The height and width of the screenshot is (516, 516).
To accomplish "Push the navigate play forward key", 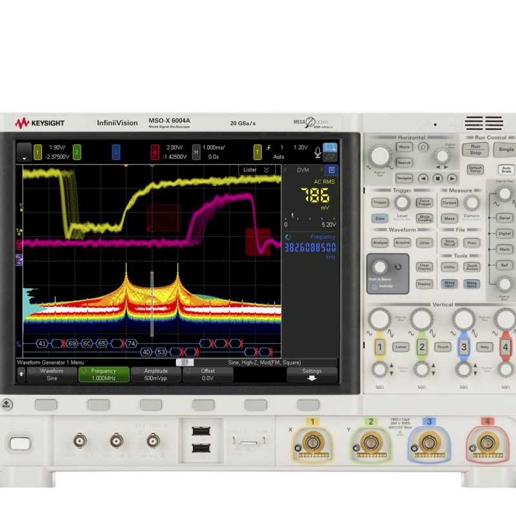I will tap(452, 179).
